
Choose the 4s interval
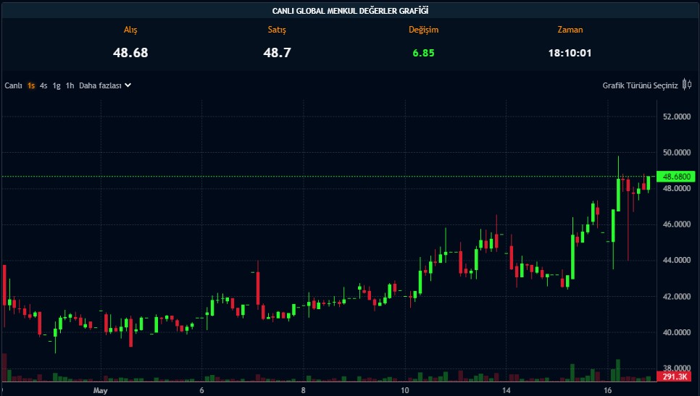[x=43, y=85]
